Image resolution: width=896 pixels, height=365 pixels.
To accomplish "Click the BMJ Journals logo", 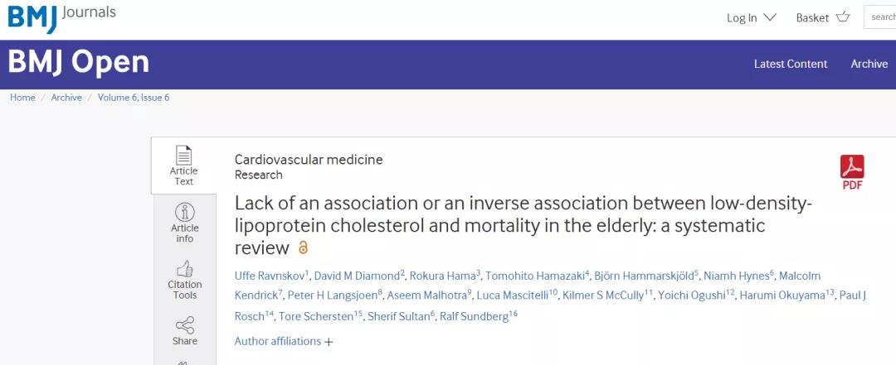I will [61, 17].
